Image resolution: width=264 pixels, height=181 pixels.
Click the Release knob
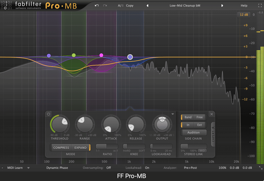(136, 125)
